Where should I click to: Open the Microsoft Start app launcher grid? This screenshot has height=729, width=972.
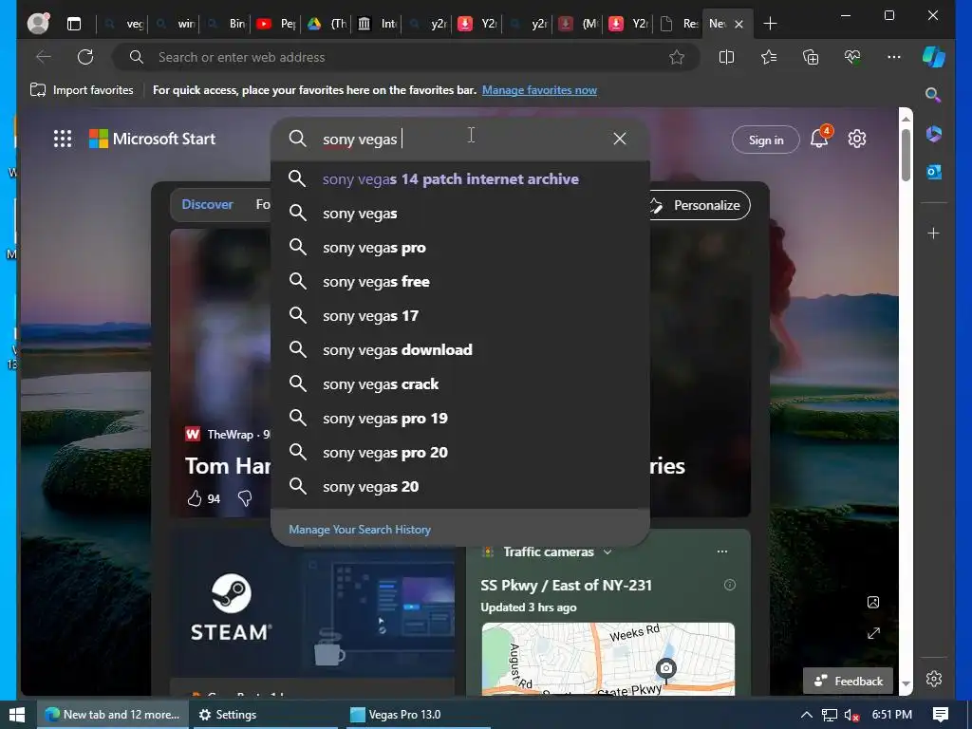pyautogui.click(x=62, y=139)
